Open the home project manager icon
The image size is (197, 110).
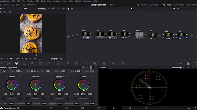pos(189,108)
